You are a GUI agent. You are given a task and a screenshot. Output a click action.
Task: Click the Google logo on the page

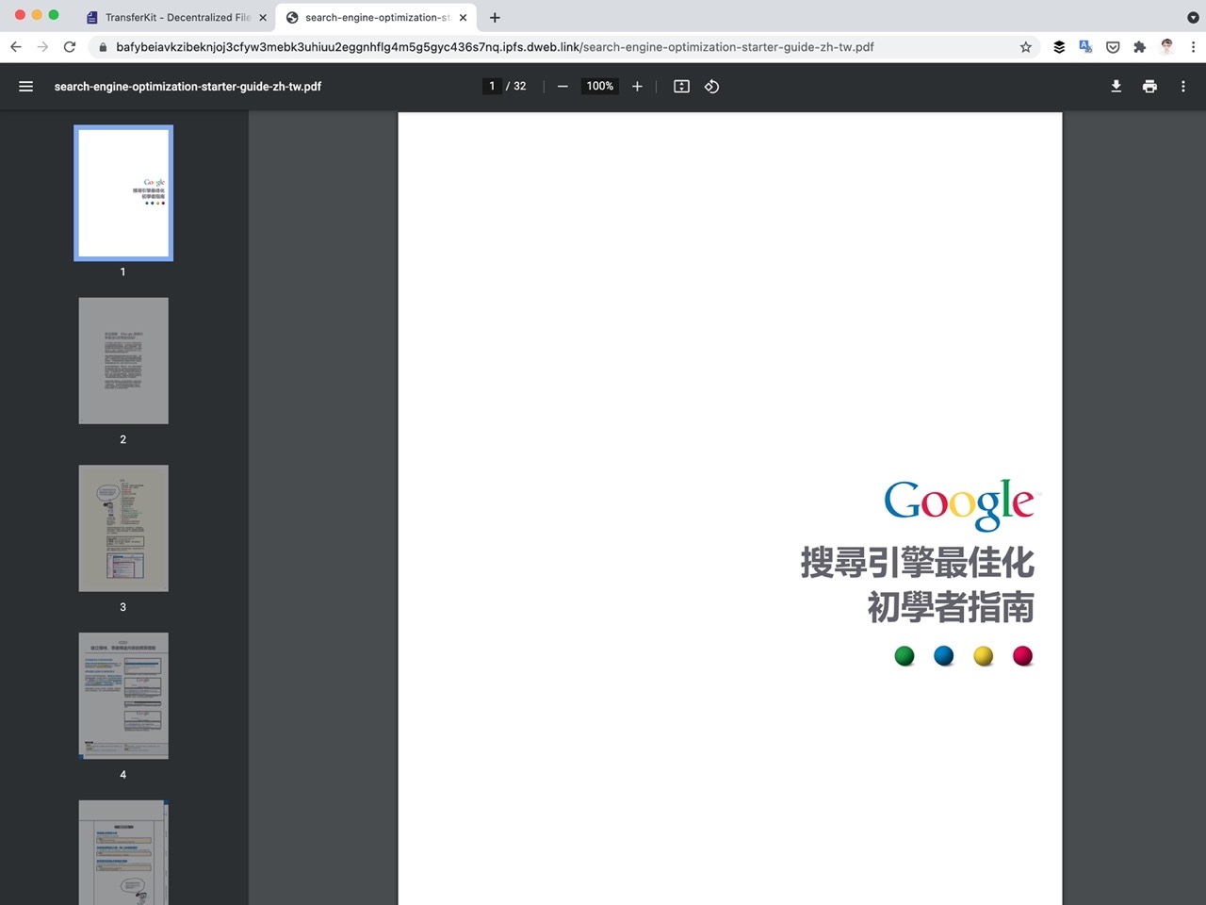coord(959,504)
